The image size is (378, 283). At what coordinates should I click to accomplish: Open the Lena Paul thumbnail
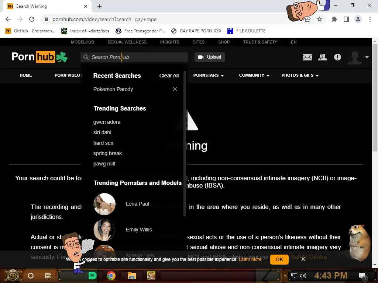104,204
